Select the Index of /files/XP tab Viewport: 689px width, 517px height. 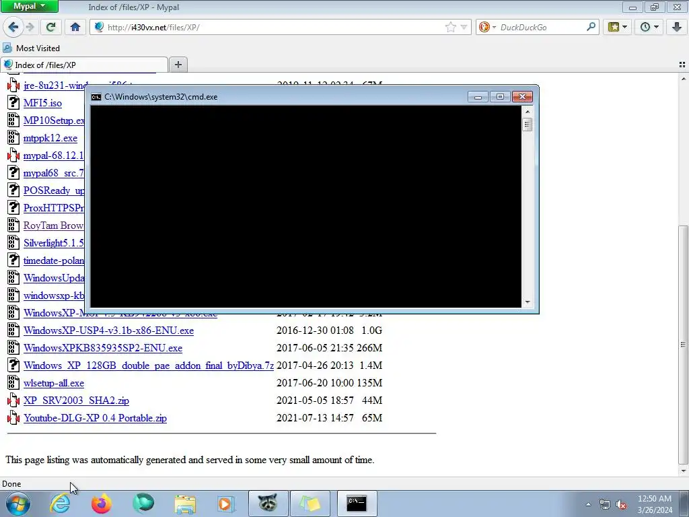point(84,65)
